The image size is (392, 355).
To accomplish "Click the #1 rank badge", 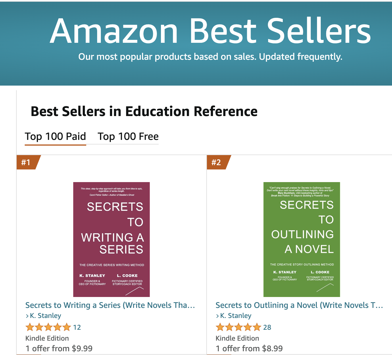I will pos(26,162).
